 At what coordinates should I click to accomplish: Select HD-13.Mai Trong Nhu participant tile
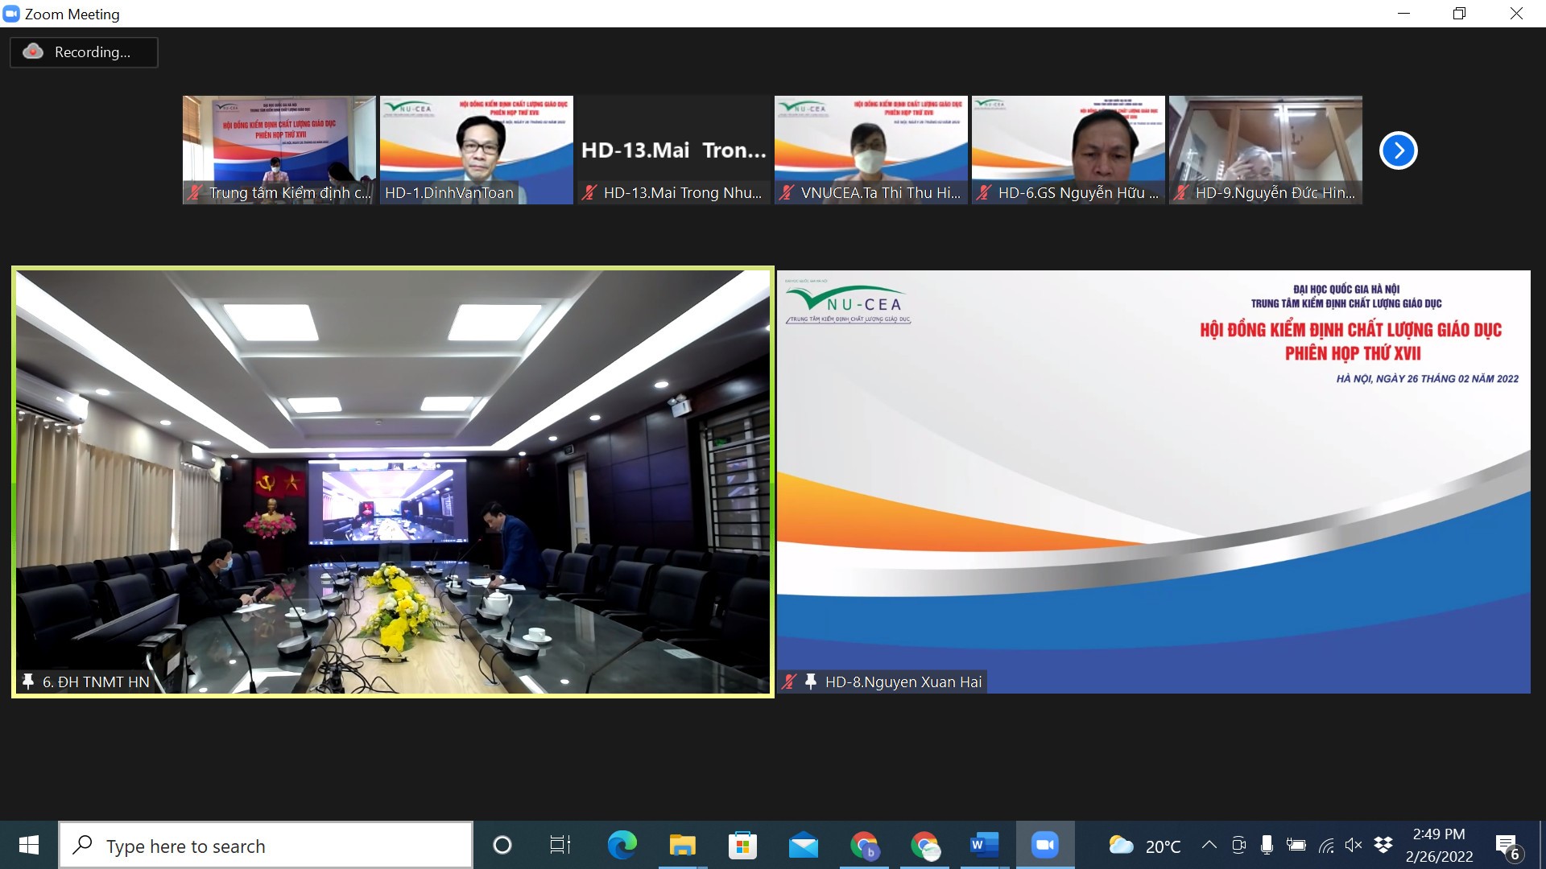pyautogui.click(x=673, y=150)
